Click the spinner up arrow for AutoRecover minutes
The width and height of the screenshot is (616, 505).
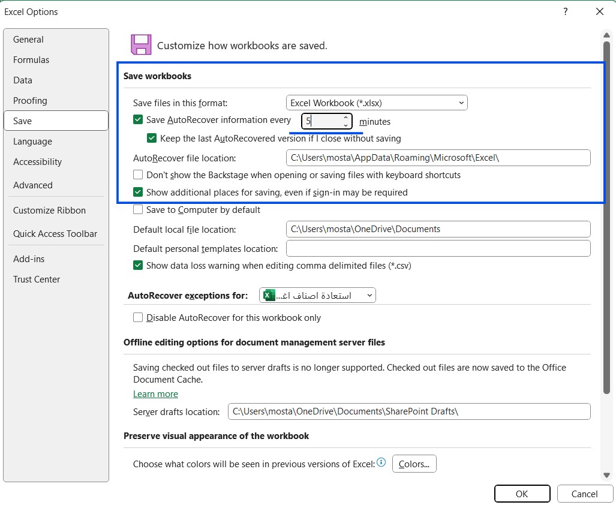coord(345,118)
